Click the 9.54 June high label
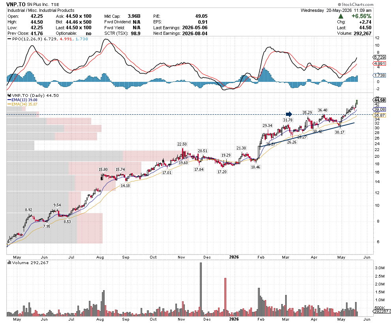391x323 pixels. click(57, 205)
